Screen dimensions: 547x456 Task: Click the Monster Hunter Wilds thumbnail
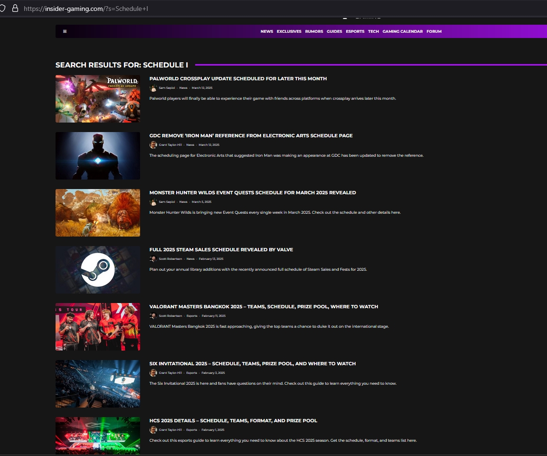pyautogui.click(x=98, y=213)
